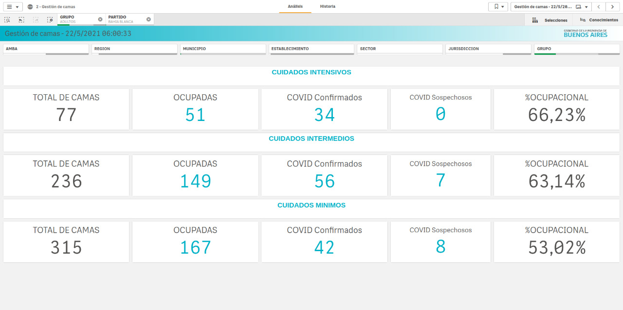Go to the previous sheet
Image resolution: width=623 pixels, height=310 pixels.
(x=599, y=7)
